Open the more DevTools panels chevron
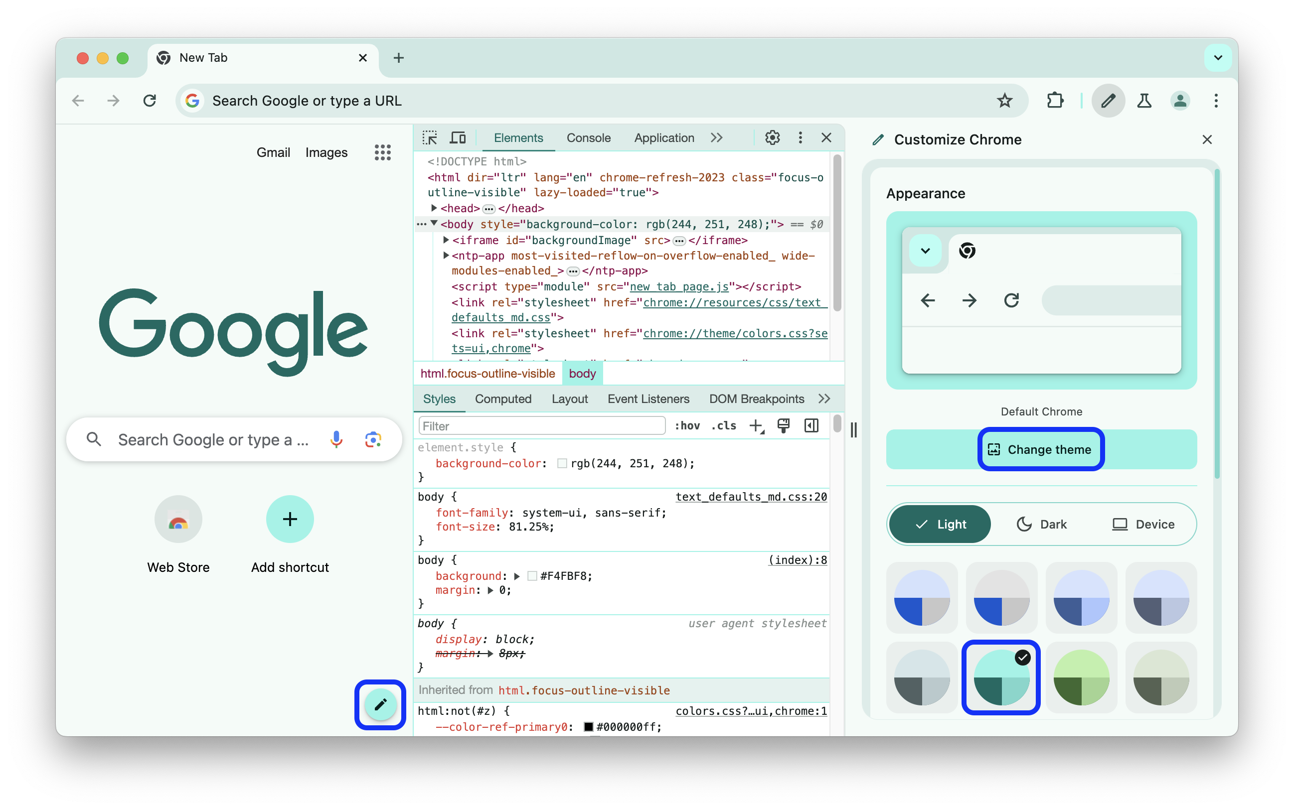 (x=717, y=137)
